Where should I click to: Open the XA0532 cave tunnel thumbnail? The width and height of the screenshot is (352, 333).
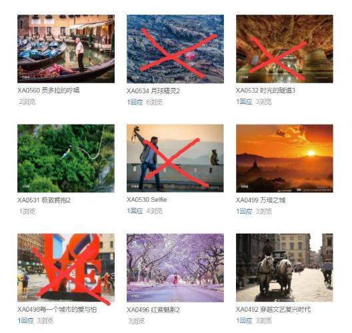(x=285, y=49)
